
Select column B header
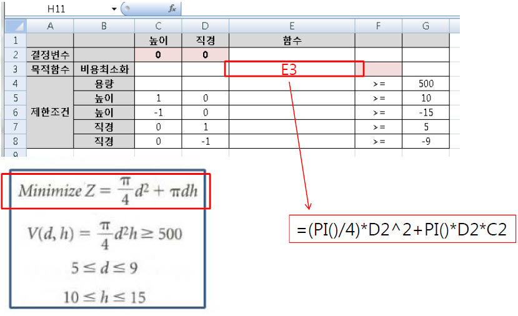(104, 26)
